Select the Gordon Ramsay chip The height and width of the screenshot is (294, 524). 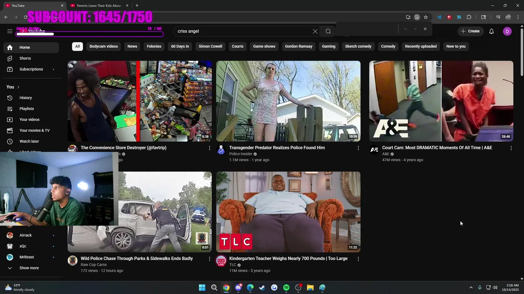click(x=298, y=46)
